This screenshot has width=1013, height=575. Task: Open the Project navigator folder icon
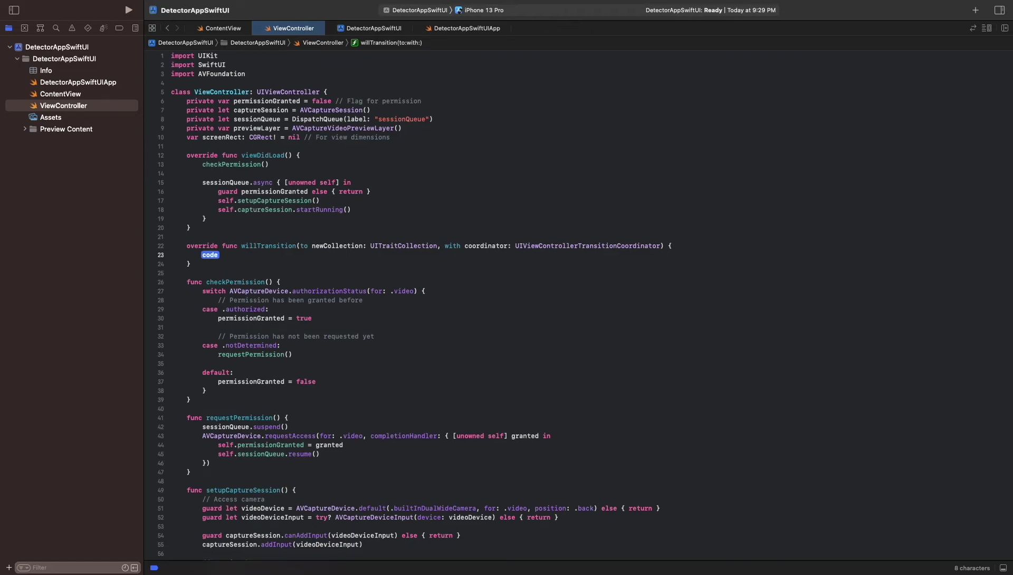[x=8, y=28]
